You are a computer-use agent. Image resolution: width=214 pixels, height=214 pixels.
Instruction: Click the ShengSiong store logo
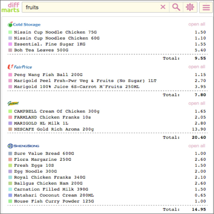tap(23, 146)
